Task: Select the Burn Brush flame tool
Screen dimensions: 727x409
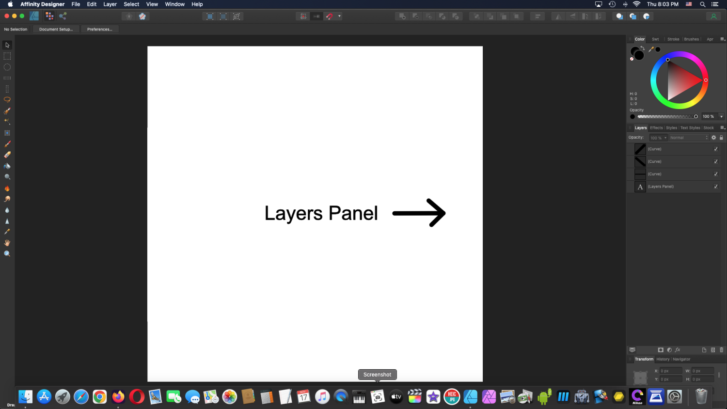Action: pos(7,188)
